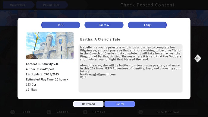Click the castle preview thumbnail

50,45
